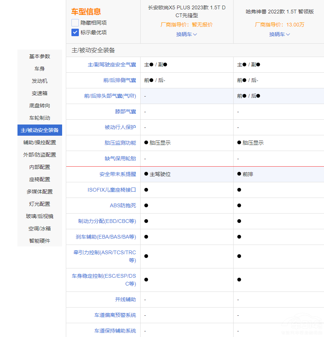The image size is (324, 337).
Task: Select 基本参数 in the sidebar
Action: (x=39, y=56)
